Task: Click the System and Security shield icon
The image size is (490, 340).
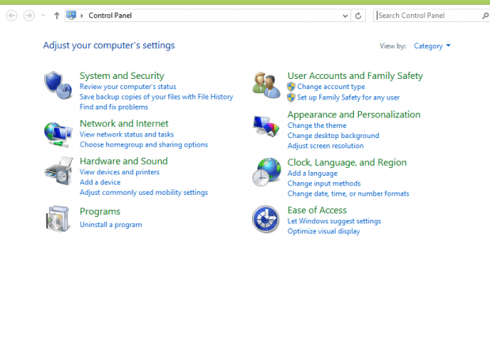Action: point(58,85)
